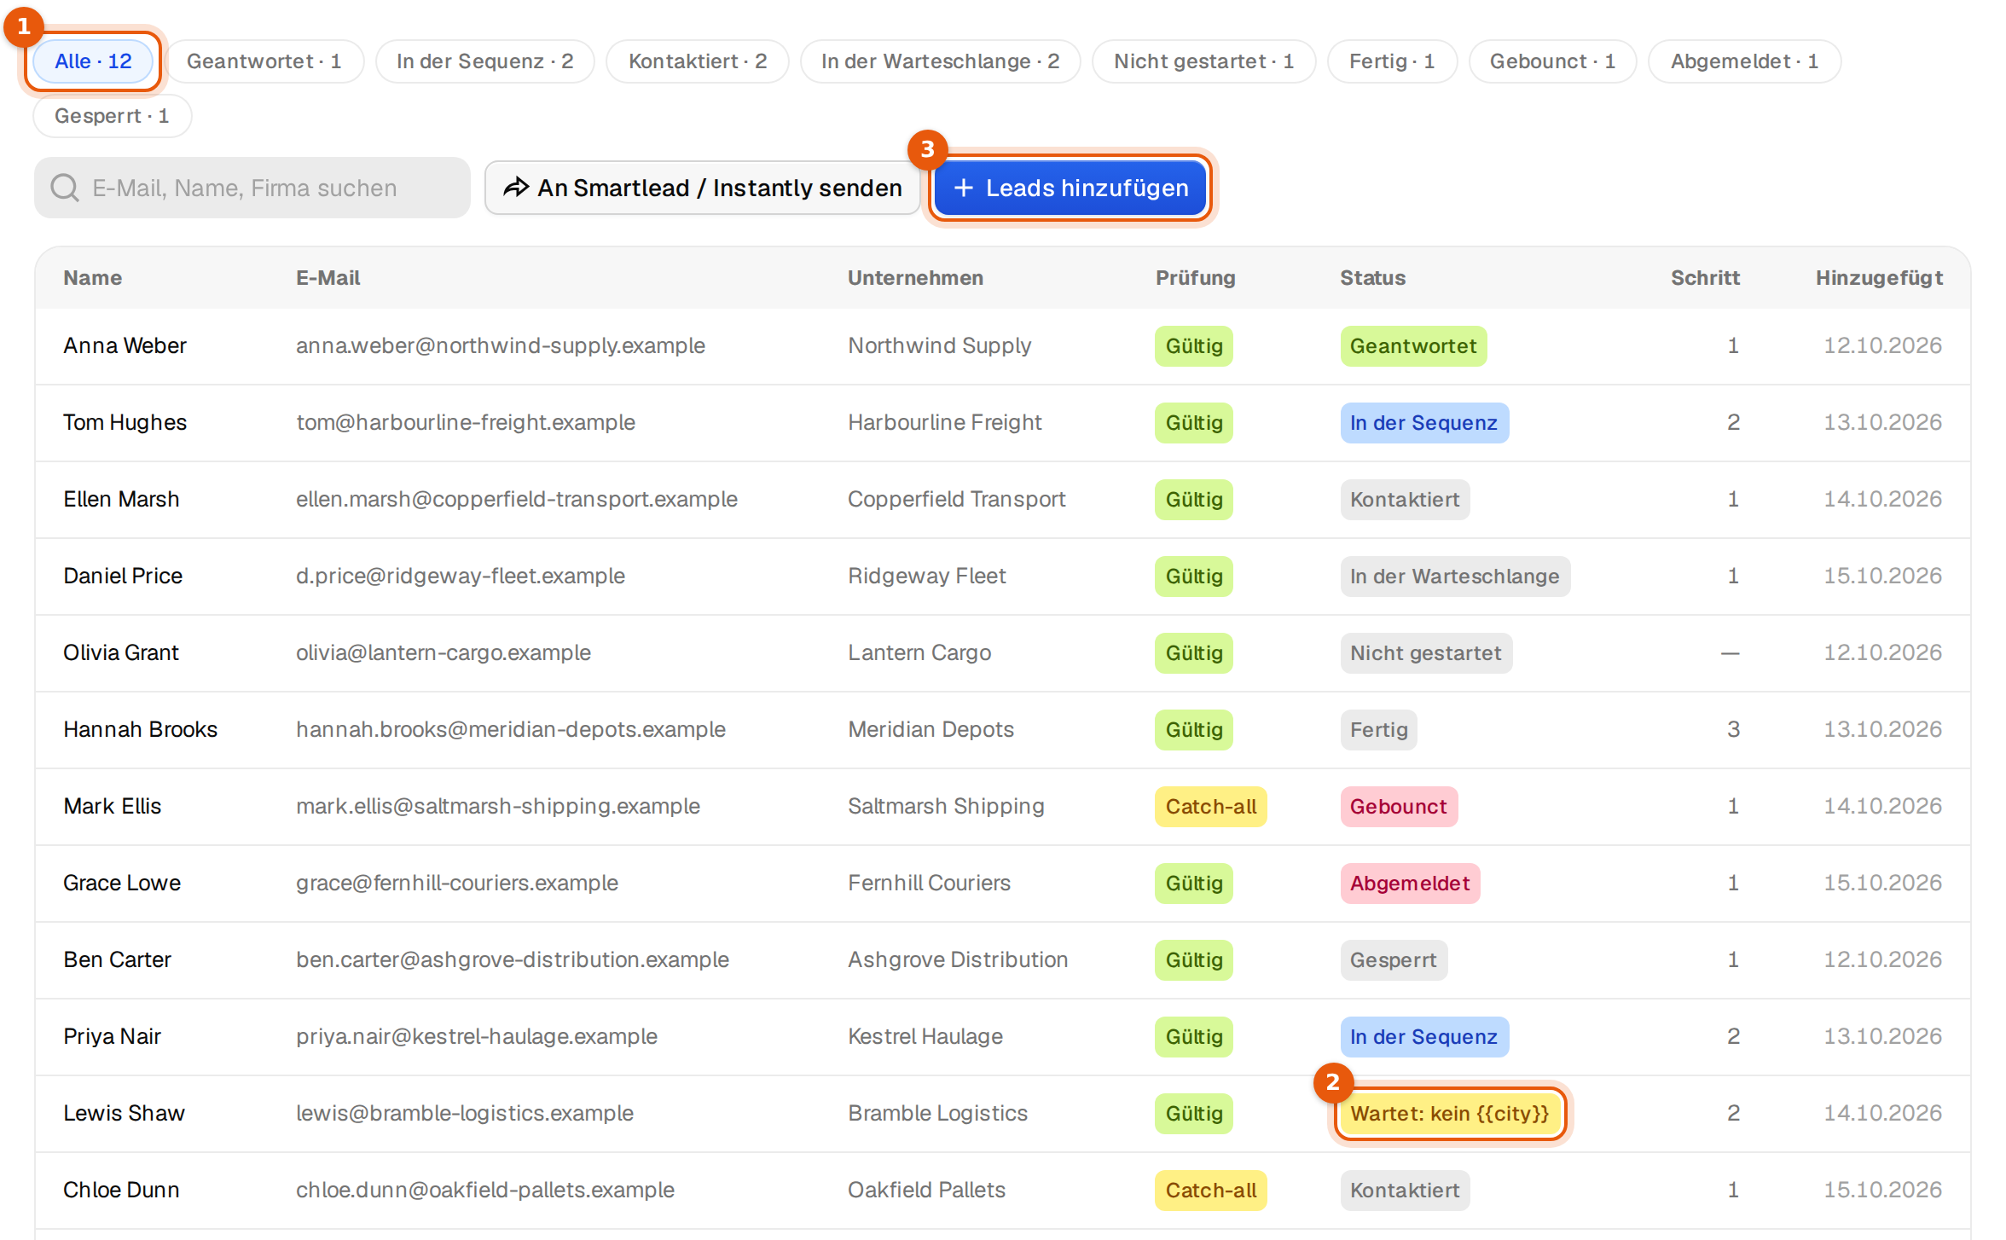This screenshot has height=1240, width=2006.
Task: Click the Schritt column header
Action: 1705,278
